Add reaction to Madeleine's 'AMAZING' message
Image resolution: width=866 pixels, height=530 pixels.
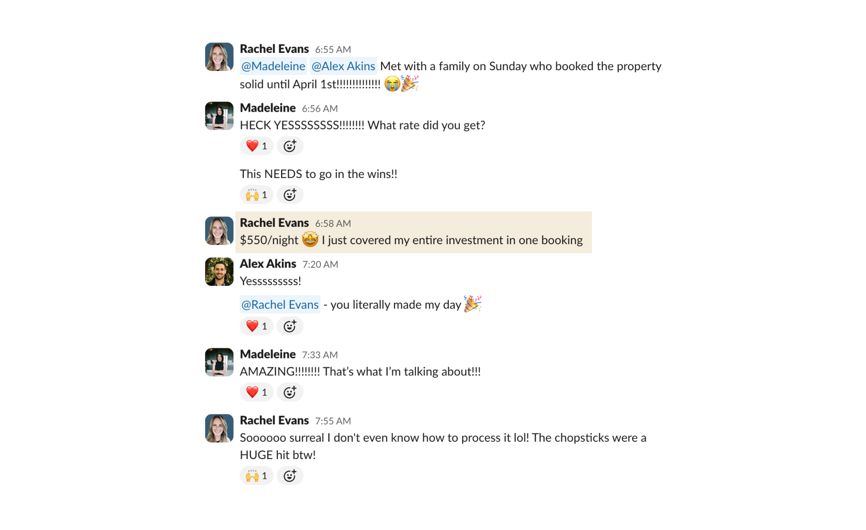pyautogui.click(x=290, y=392)
